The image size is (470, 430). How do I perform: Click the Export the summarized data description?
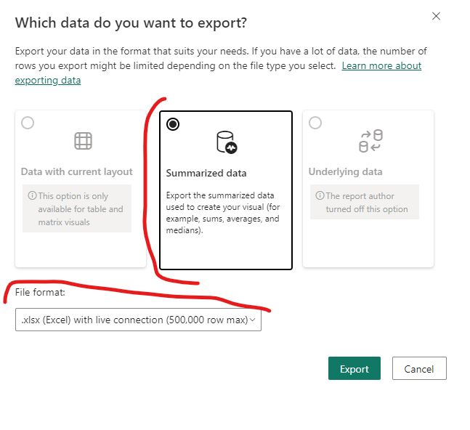click(x=223, y=213)
